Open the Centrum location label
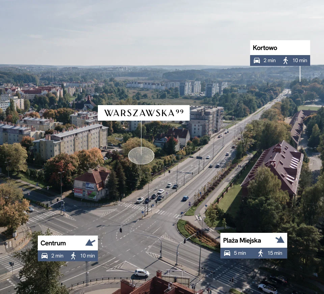Viewport: 324px width, 294px height. [53, 243]
